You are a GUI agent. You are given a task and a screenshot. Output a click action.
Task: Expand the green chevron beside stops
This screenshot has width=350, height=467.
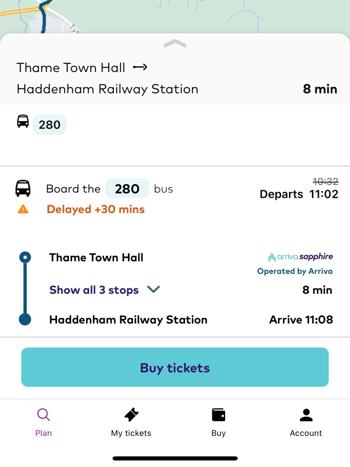tap(154, 289)
